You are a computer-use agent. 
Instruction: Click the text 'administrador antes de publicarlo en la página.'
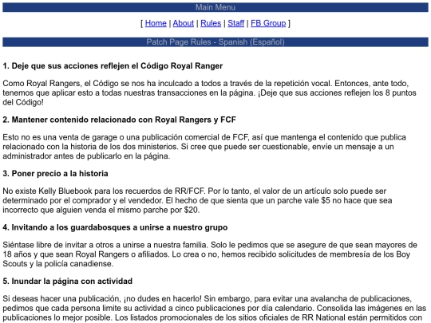[86, 156]
